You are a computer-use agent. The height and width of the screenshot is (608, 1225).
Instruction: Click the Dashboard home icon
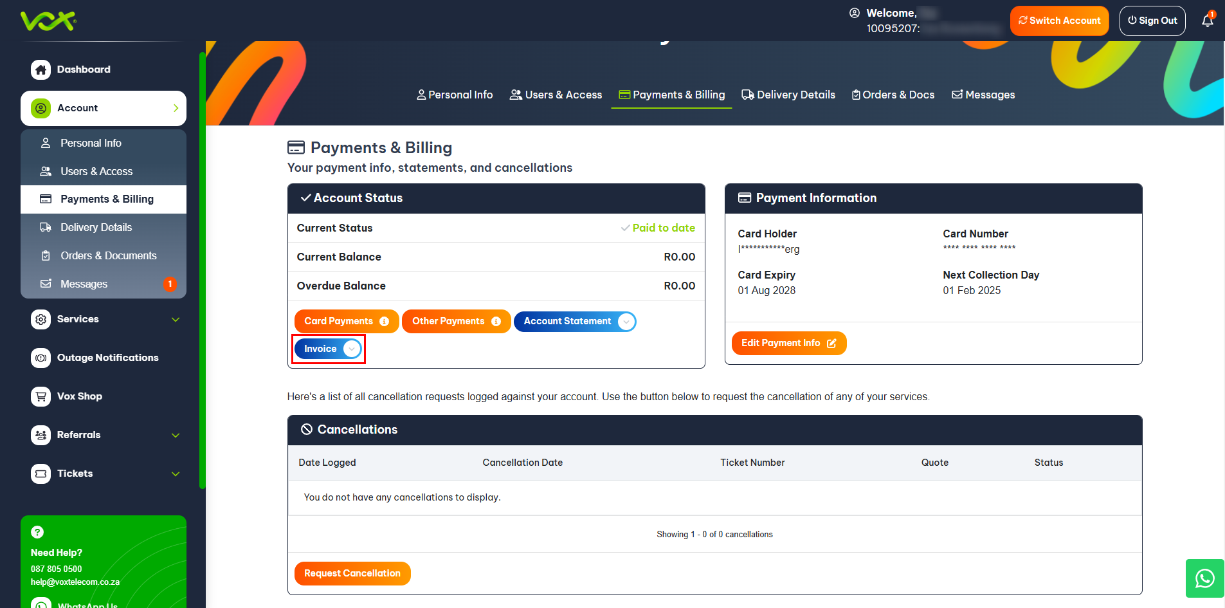41,69
